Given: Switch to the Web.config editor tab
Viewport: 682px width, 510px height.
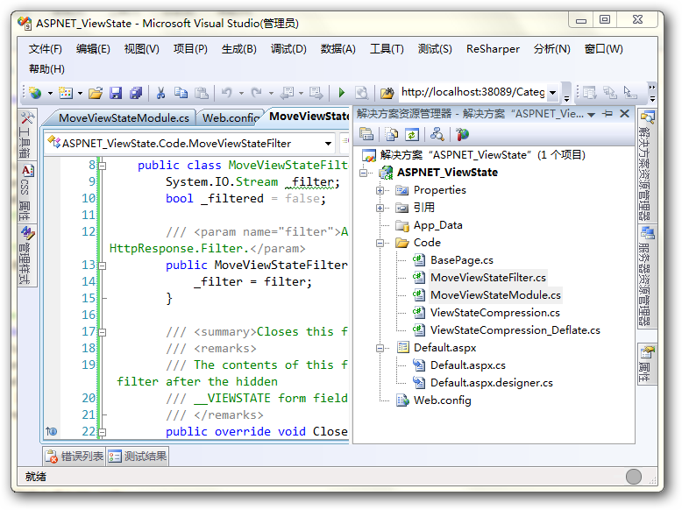Looking at the screenshot, I should point(231,117).
